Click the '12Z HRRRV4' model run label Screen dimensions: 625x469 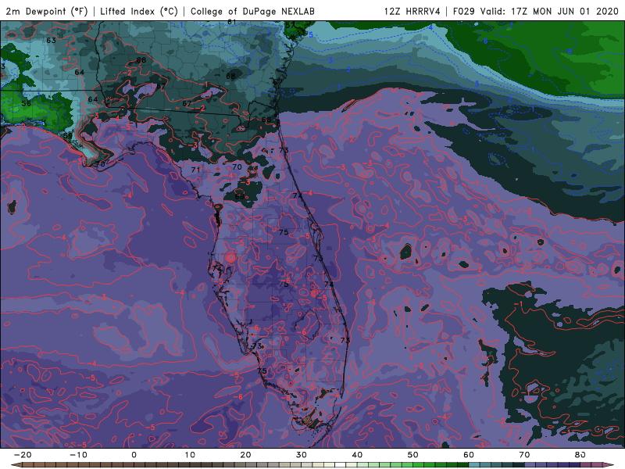(412, 11)
